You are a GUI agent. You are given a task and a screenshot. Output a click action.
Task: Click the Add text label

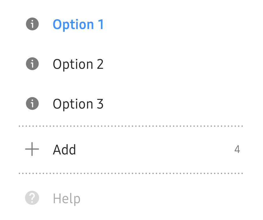click(64, 150)
